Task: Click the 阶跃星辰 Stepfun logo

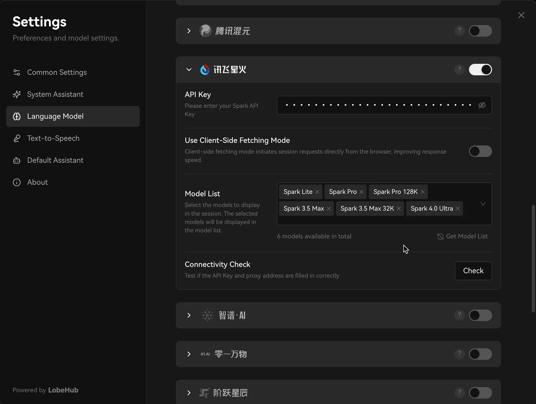Action: [204, 393]
